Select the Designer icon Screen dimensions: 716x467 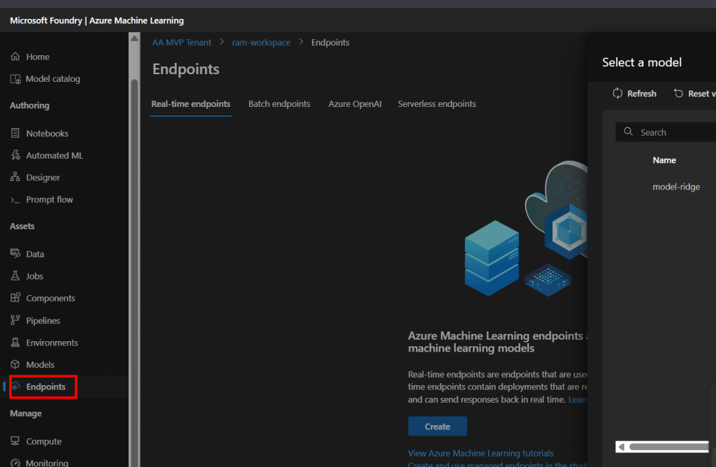tap(15, 178)
